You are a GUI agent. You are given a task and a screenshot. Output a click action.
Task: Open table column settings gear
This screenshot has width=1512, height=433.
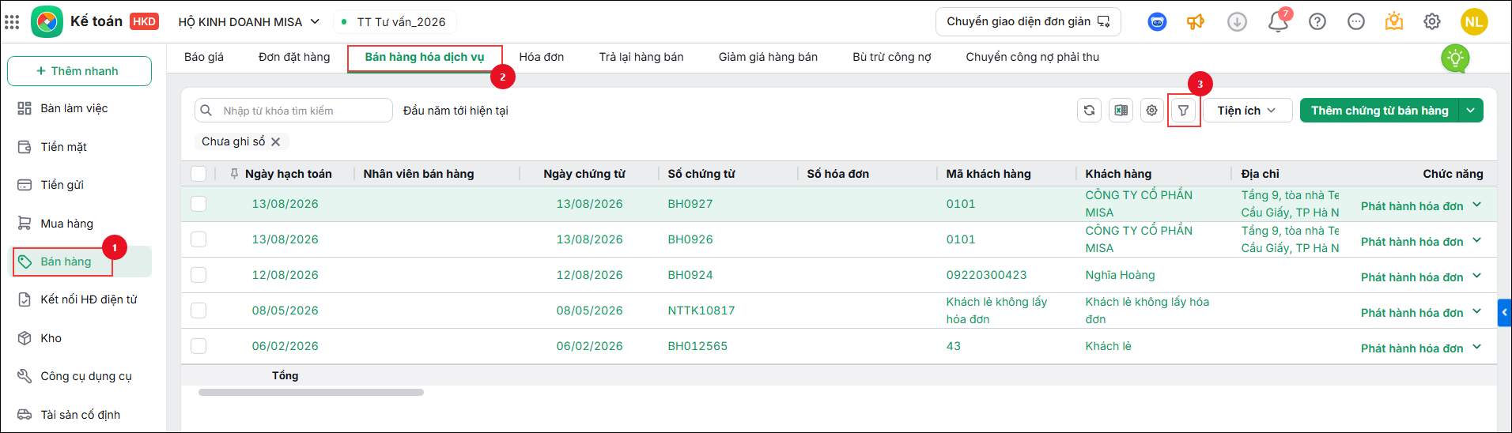(1152, 111)
